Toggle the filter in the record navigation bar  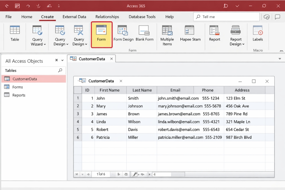coord(141,174)
